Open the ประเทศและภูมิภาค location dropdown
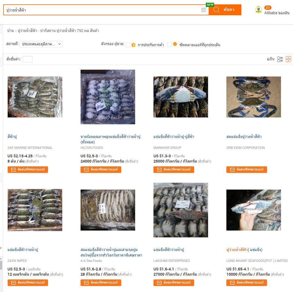The image size is (293, 292). coord(41,44)
